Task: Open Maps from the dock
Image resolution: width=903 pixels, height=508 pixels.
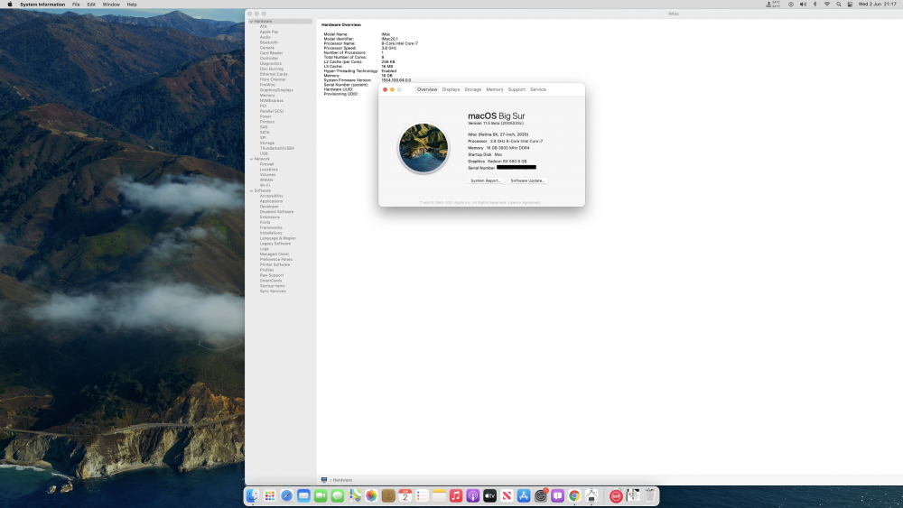Action: click(354, 495)
